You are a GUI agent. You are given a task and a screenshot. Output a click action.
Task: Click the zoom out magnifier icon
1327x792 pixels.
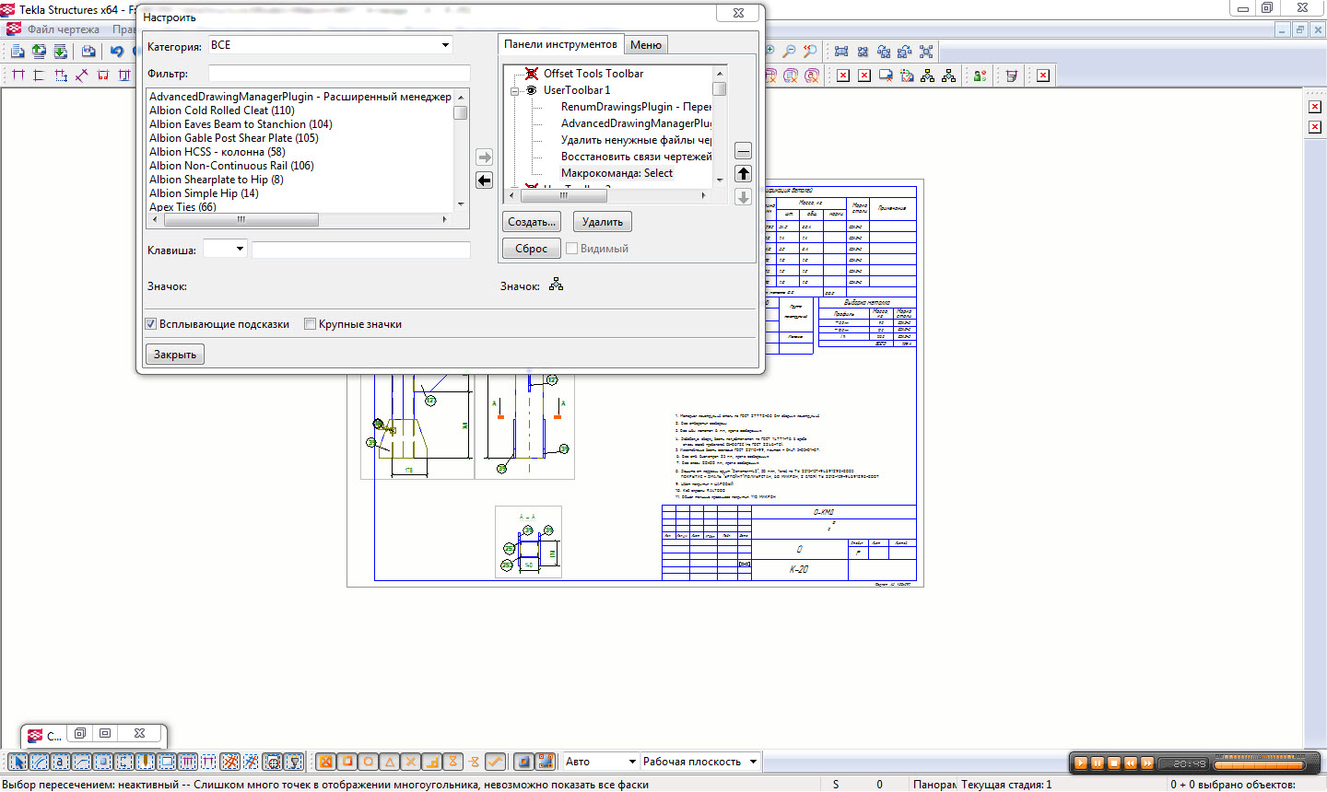tap(789, 52)
